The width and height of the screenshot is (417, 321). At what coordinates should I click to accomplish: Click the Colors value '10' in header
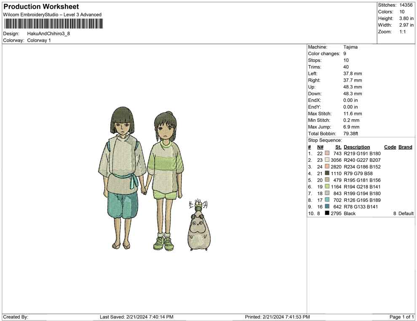[402, 12]
